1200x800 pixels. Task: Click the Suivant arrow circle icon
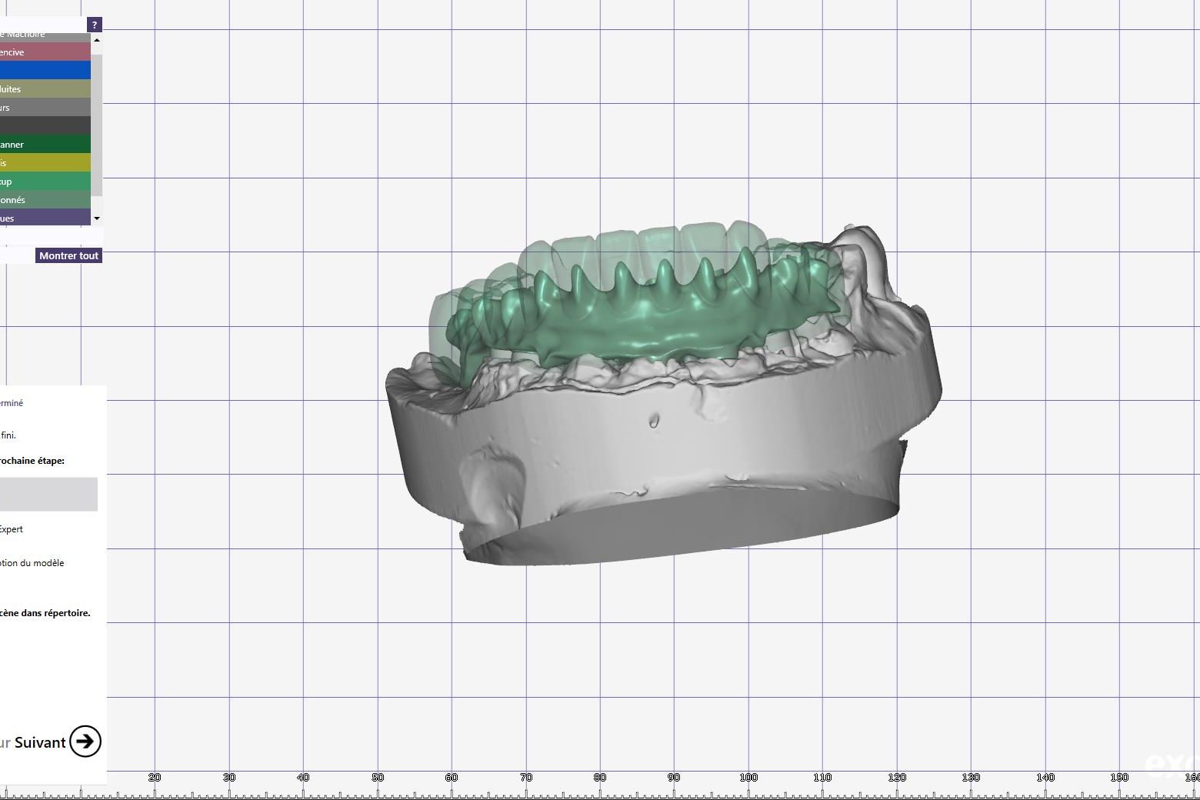coord(85,741)
